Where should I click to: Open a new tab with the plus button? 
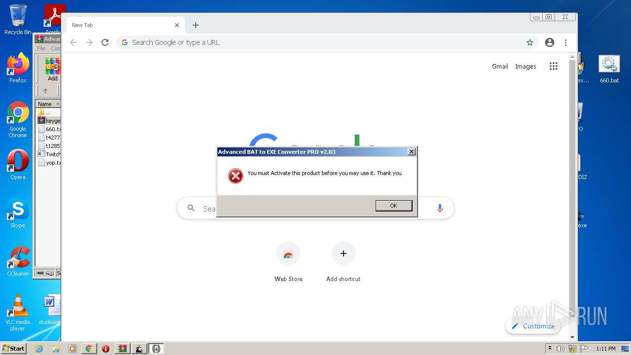pos(196,25)
